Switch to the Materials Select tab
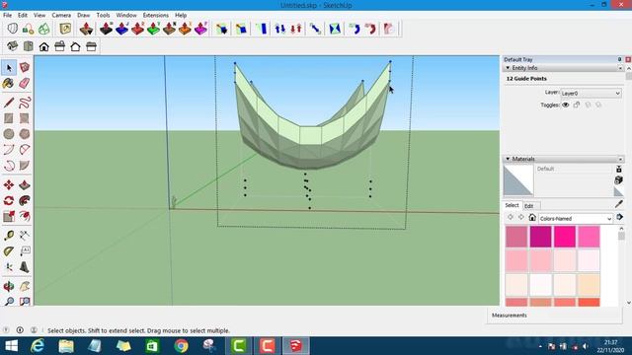Screen dimensions: 632x355 click(x=512, y=205)
